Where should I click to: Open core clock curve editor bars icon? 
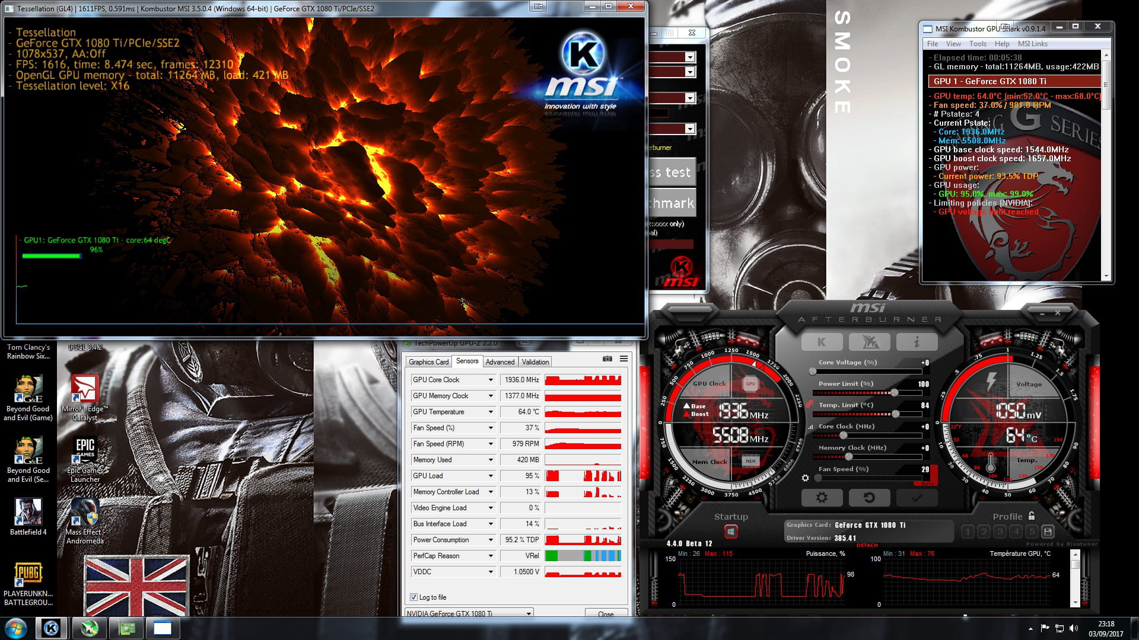click(810, 427)
